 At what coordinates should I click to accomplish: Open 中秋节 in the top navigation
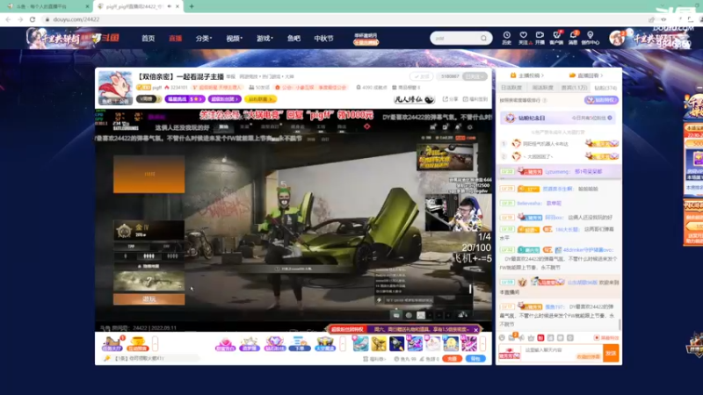click(x=323, y=39)
